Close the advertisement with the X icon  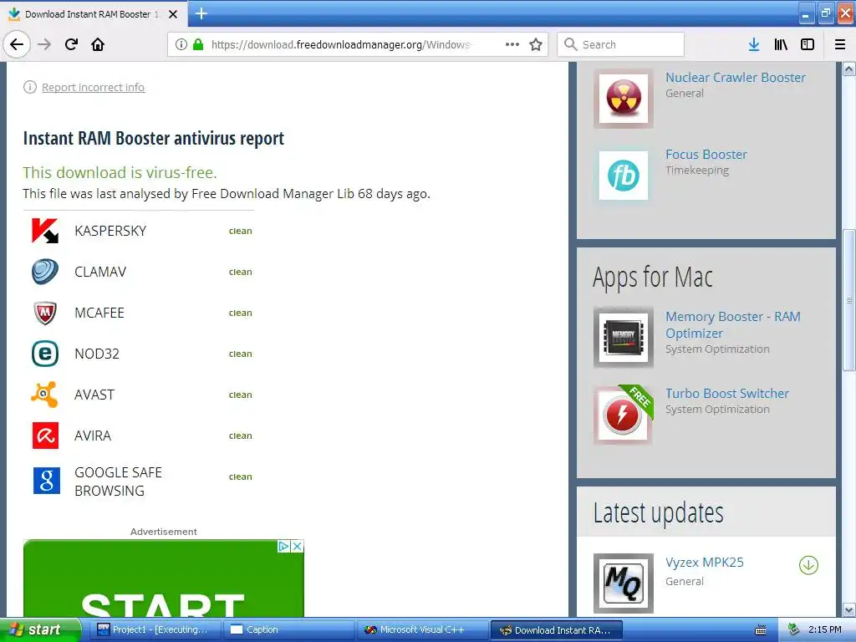pyautogui.click(x=297, y=547)
